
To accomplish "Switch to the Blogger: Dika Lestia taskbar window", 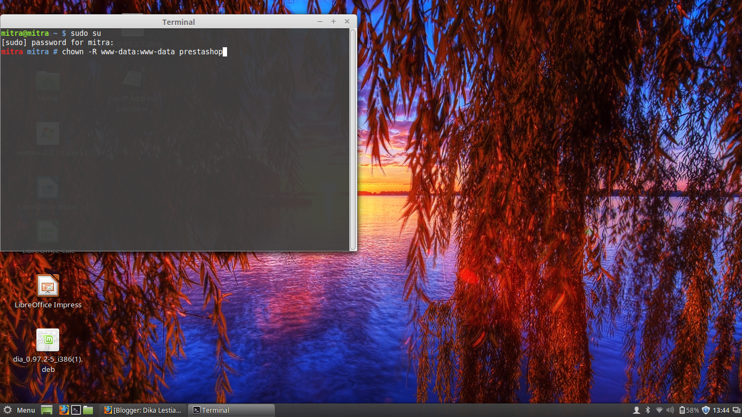I will pyautogui.click(x=143, y=410).
